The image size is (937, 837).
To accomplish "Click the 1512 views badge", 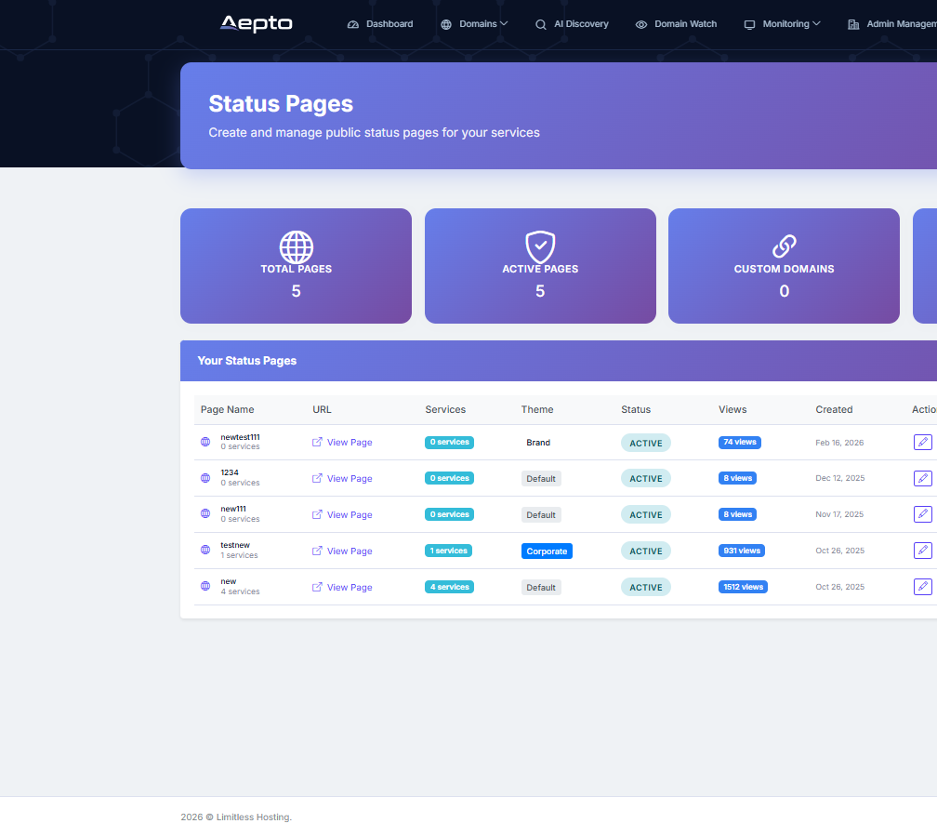I will [744, 587].
